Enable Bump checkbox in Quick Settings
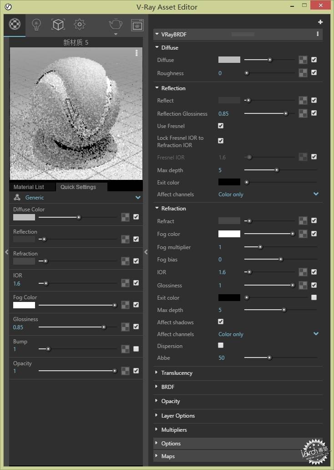Screen dimensions: 334x470 pyautogui.click(x=136, y=349)
